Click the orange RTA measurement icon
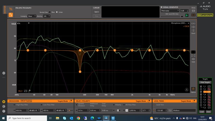Viewport: 215px width, 121px height. point(11,15)
